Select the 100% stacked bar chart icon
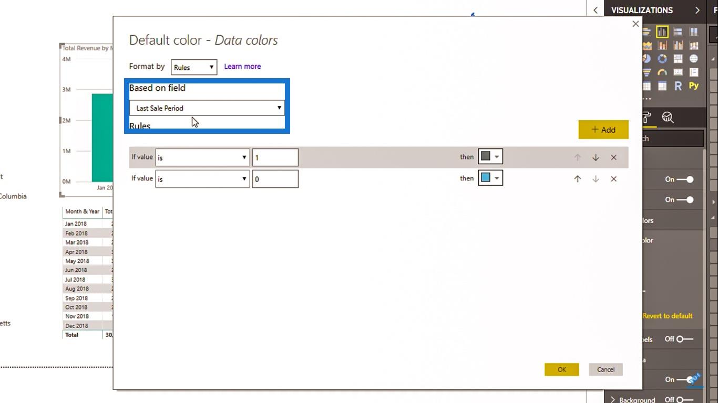 [678, 31]
